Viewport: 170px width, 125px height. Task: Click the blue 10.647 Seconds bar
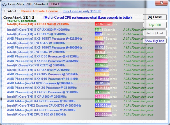98,34
